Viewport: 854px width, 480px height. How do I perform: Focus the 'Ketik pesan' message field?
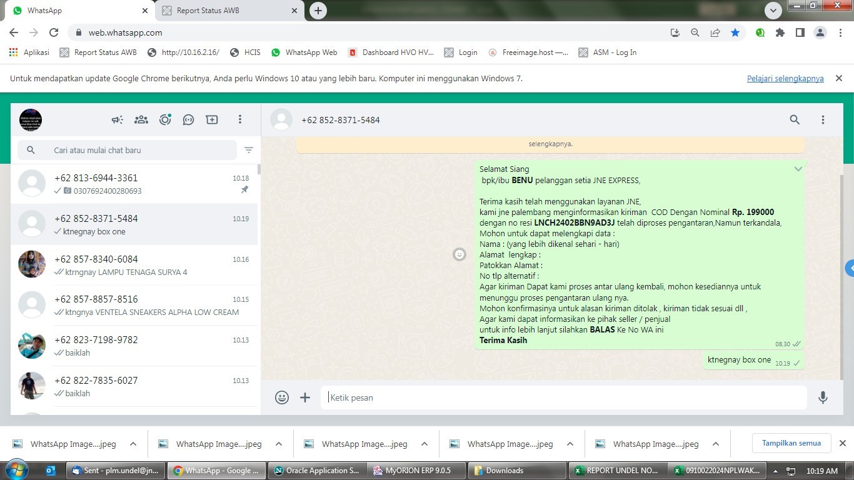[563, 397]
